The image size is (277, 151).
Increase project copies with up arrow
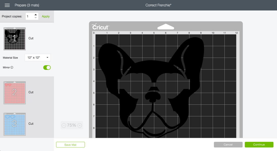(x=36, y=15)
